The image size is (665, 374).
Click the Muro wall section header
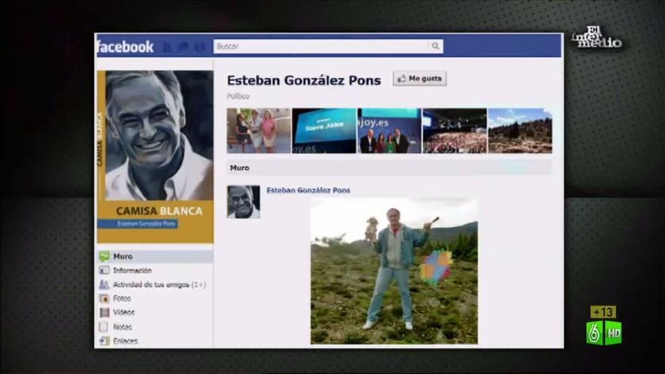click(390, 168)
